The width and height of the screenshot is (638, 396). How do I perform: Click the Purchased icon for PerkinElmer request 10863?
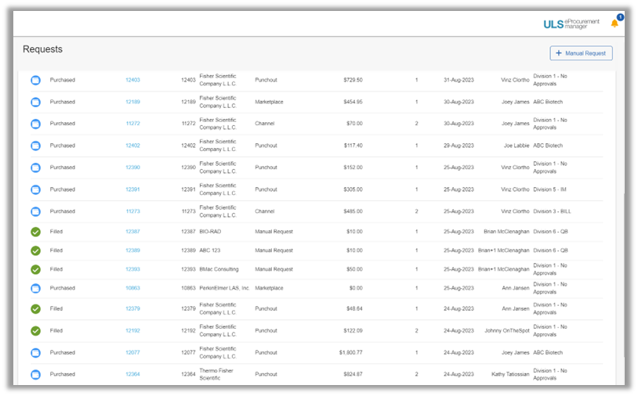[x=35, y=288]
